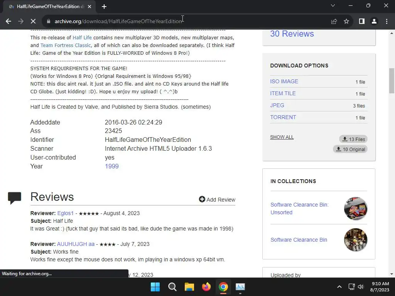The width and height of the screenshot is (395, 296).
Task: Open the 30 Reviews link
Action: [292, 34]
